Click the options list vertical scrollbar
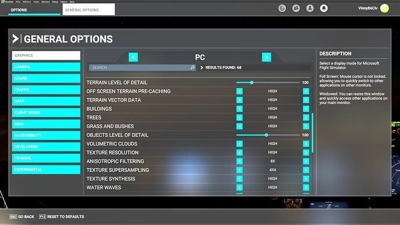 pos(312,133)
